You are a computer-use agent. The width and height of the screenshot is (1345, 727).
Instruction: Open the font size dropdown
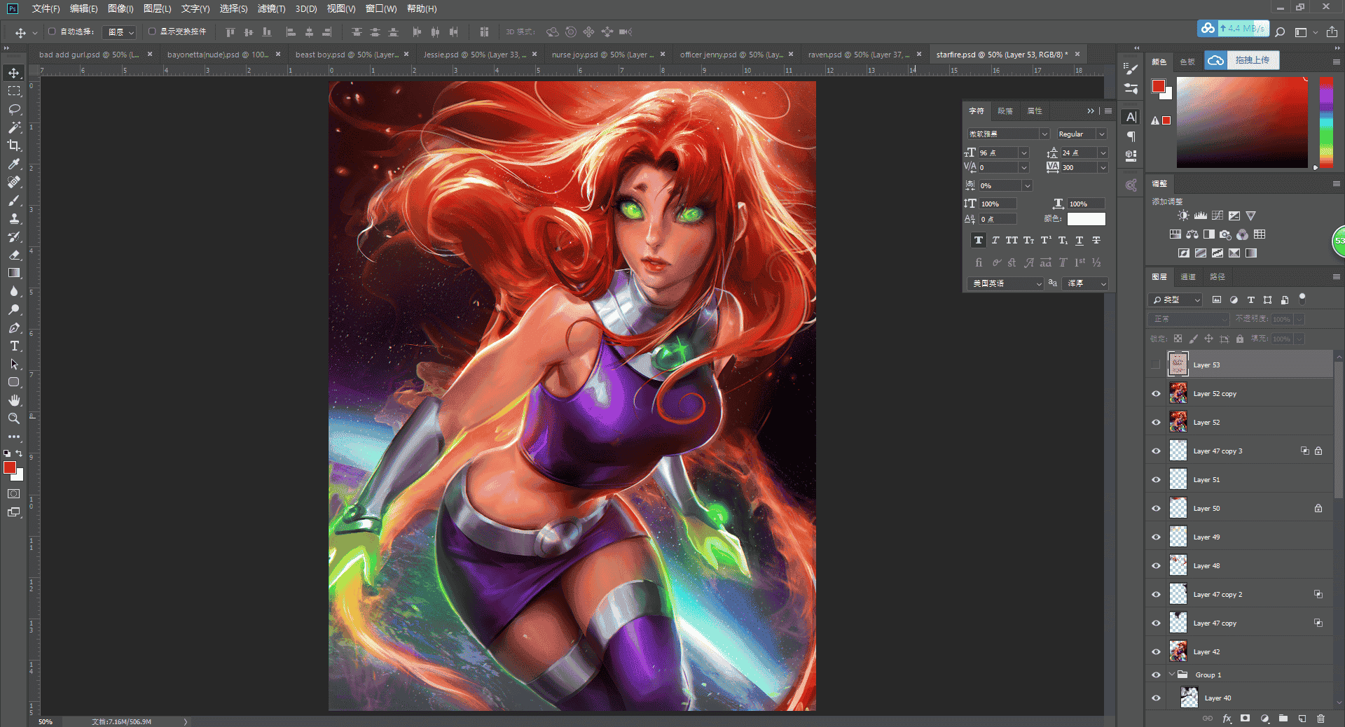pyautogui.click(x=1024, y=153)
